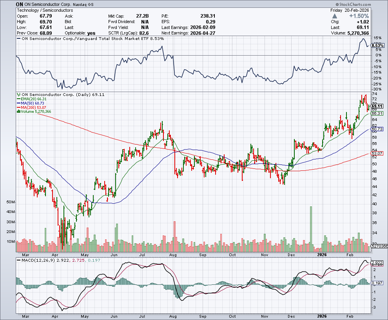This screenshot has width=388, height=320.
Task: Select the +1.50% percent change
Action: [x=359, y=16]
